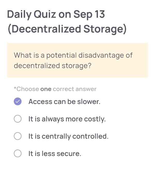Viewport: 155px width, 170px height.
Task: Select the "It is always more costly." radio button
Action: coord(18,119)
